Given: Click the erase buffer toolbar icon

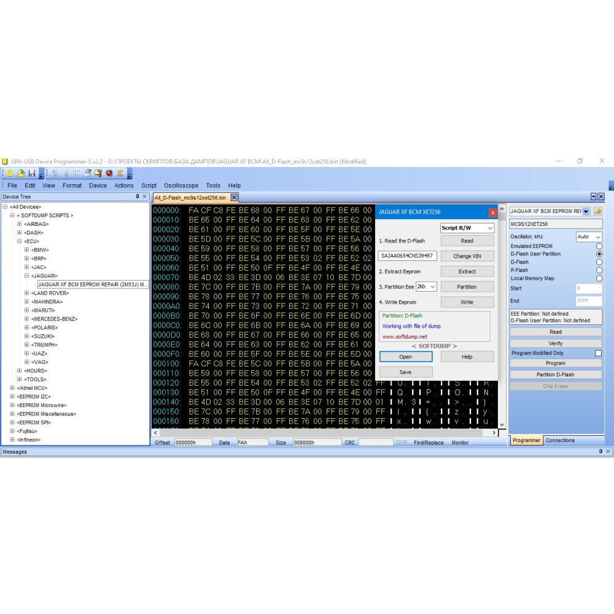Looking at the screenshot, I should pyautogui.click(x=88, y=173).
